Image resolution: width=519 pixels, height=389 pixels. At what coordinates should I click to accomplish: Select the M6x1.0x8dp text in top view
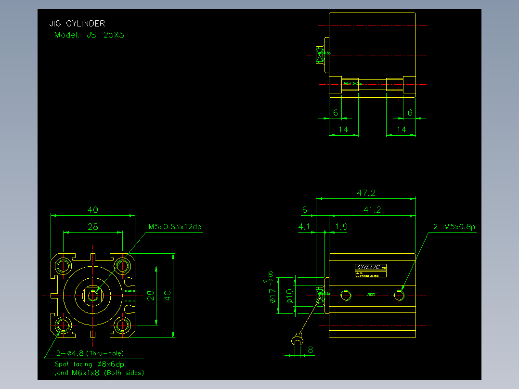pyautogui.click(x=352, y=83)
